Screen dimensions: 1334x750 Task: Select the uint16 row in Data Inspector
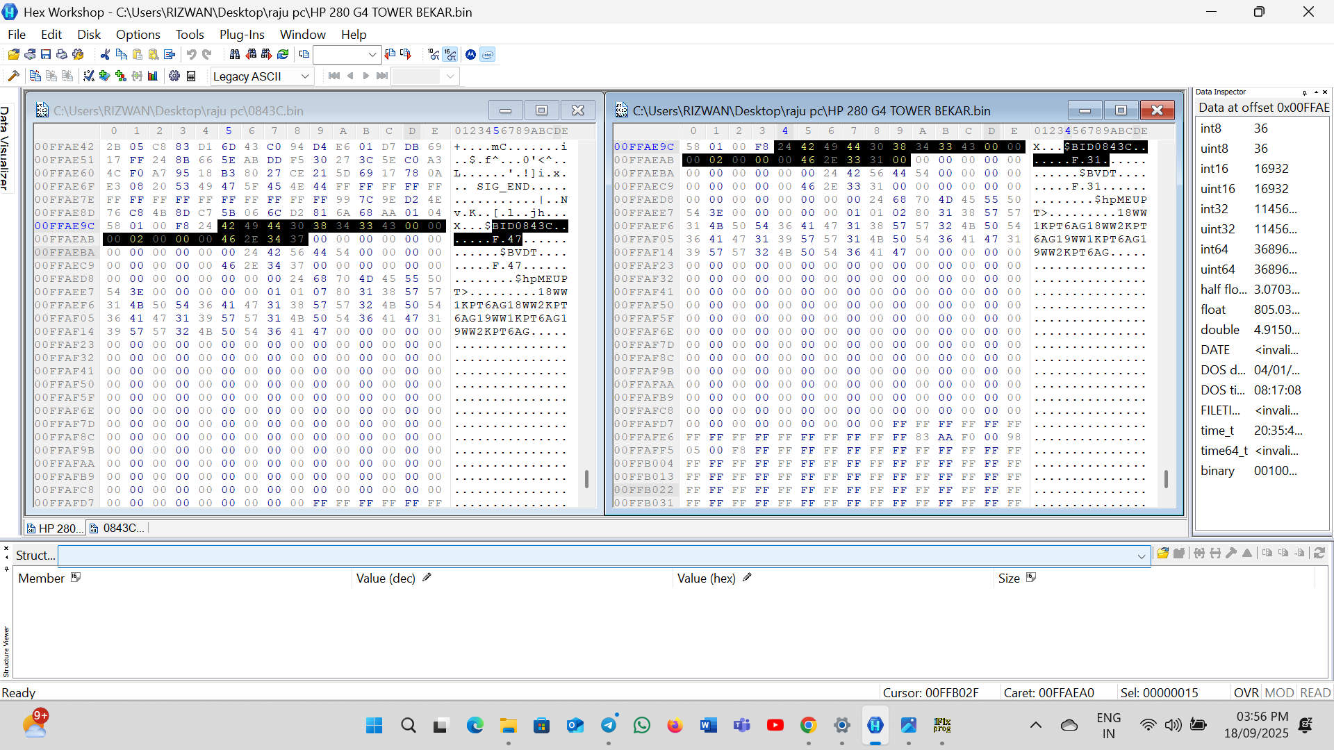[1262, 189]
